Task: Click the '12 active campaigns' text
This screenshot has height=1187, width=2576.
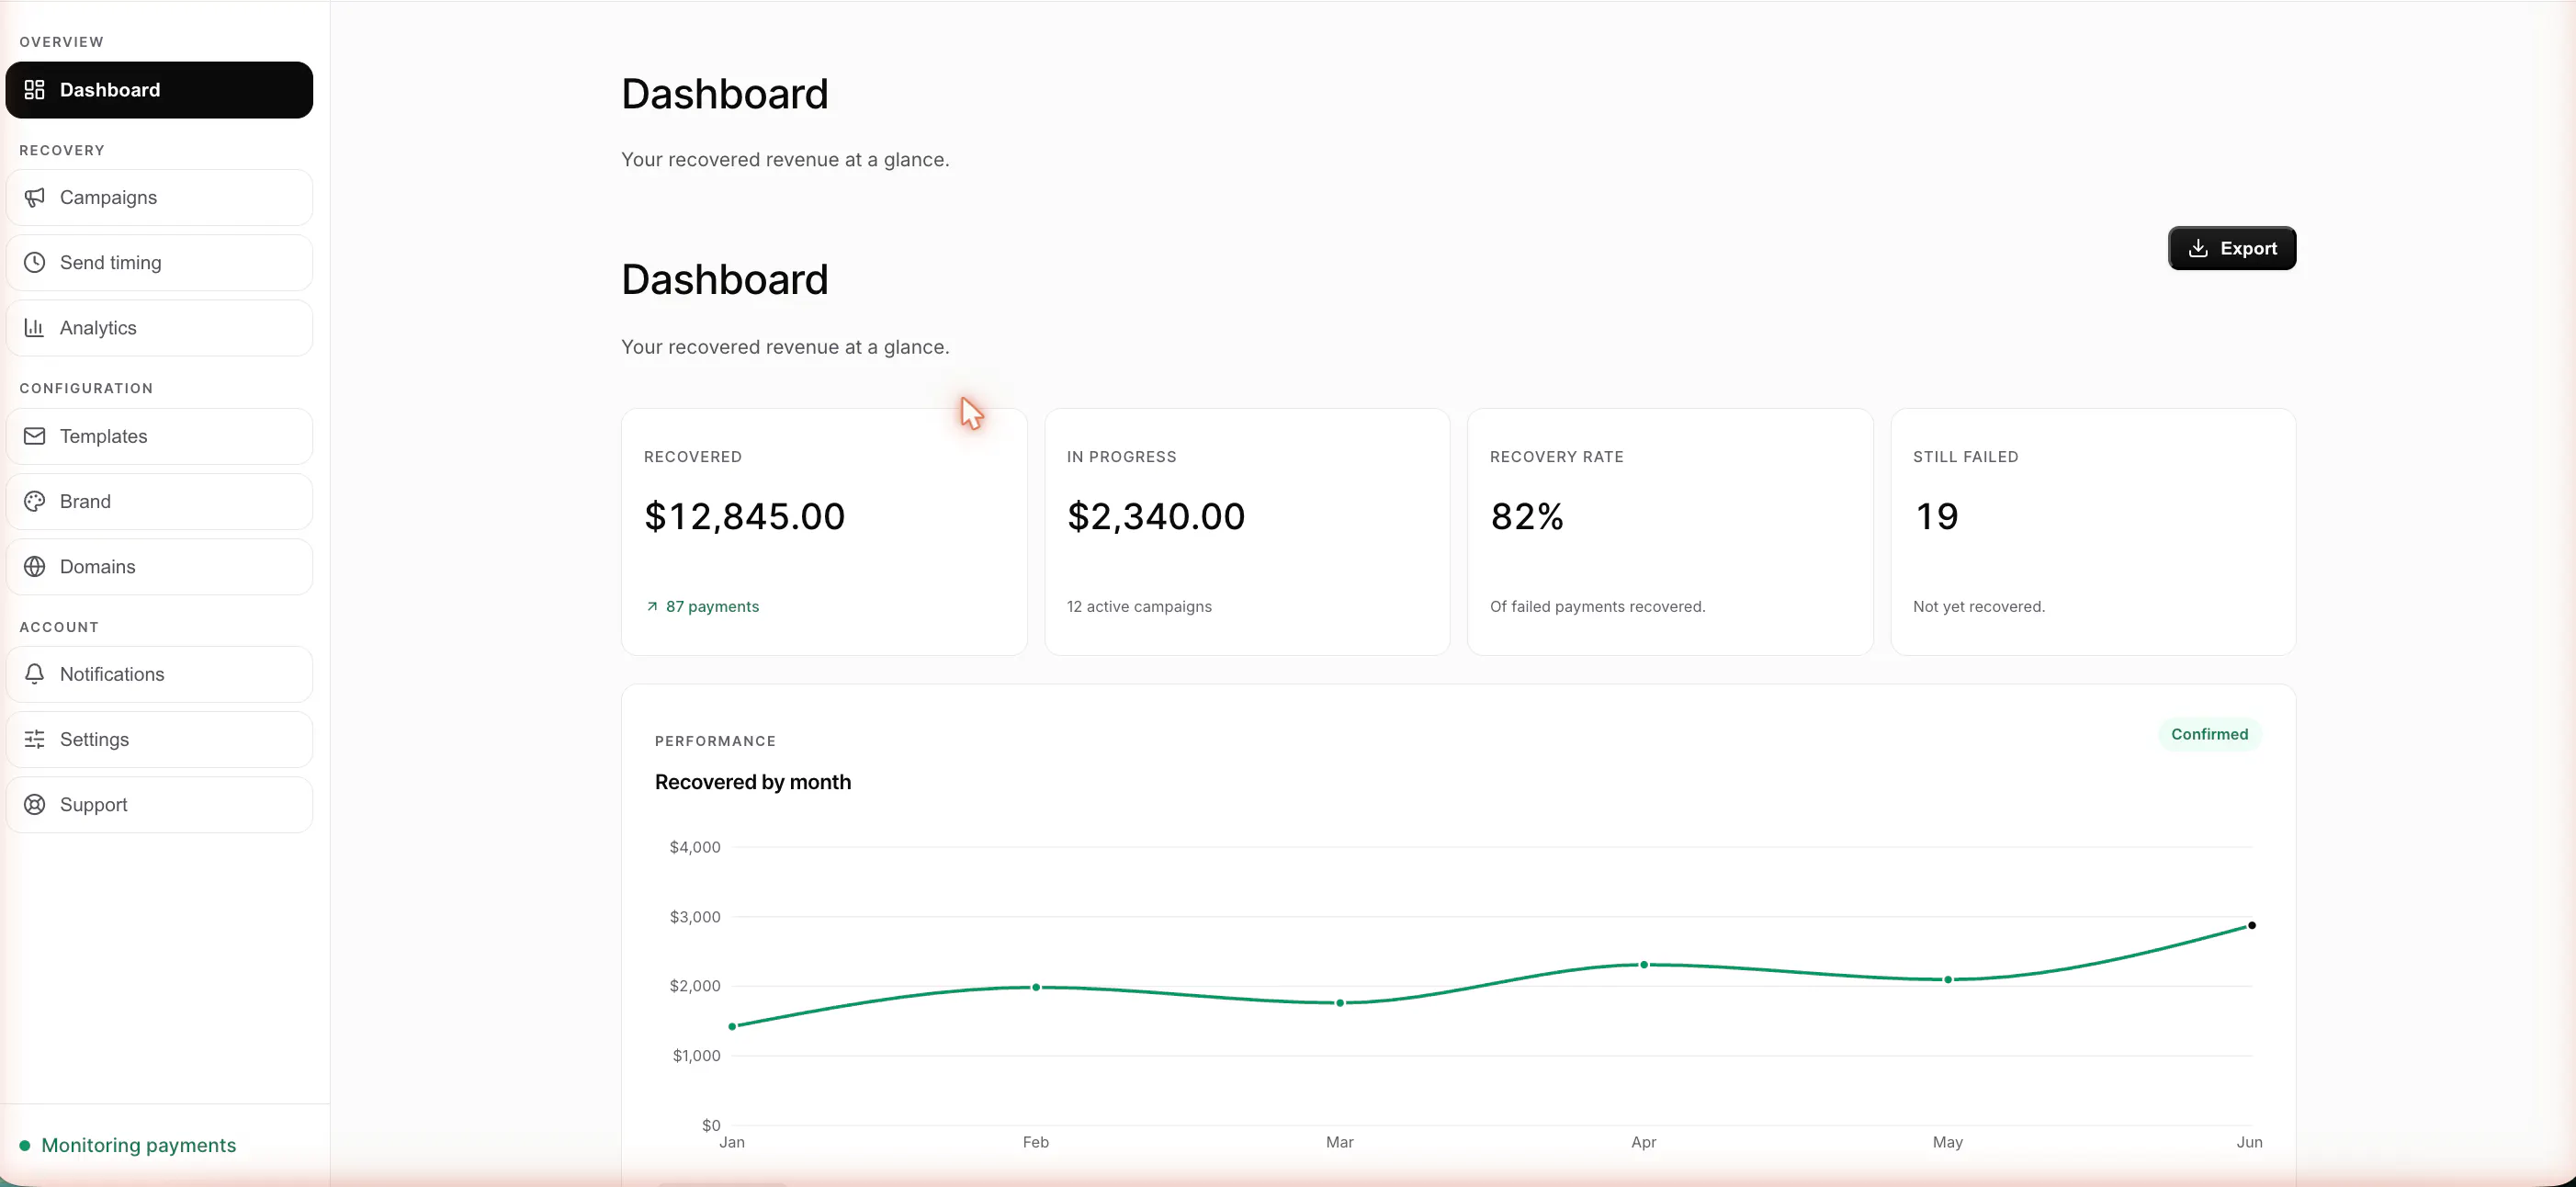Action: click(x=1139, y=606)
